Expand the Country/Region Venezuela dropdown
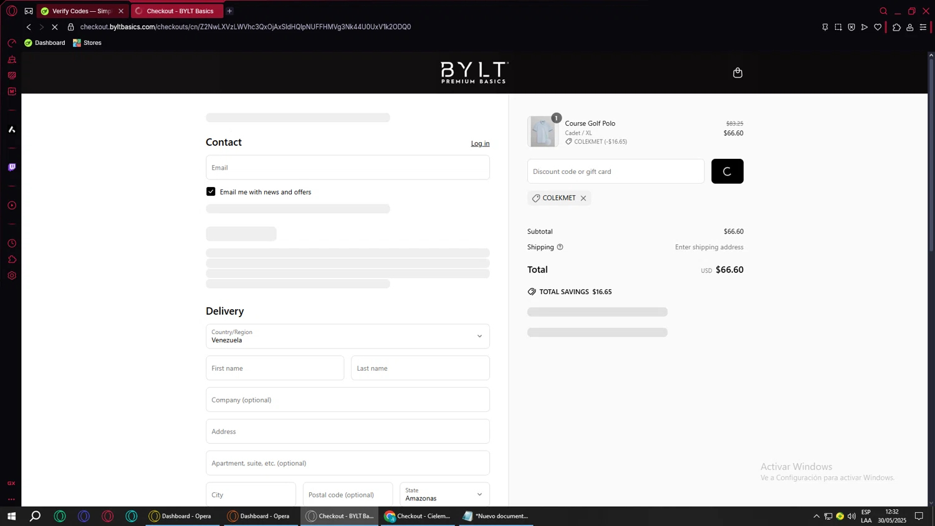 click(x=348, y=336)
